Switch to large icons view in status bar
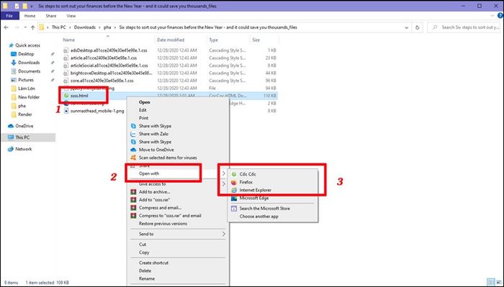504x287 pixels. tap(498, 282)
